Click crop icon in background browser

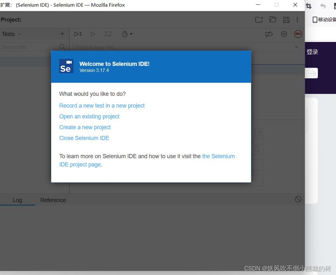point(309,6)
